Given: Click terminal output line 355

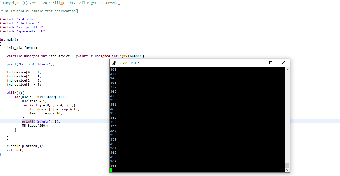Looking at the screenshot, I should 113,122.
